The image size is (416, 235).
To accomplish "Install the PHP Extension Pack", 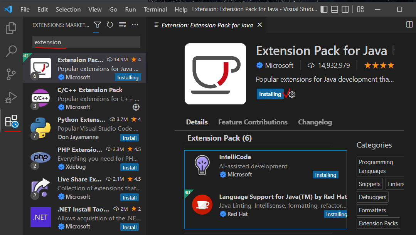I will point(130,168).
